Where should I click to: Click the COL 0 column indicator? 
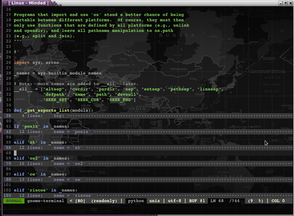pos(278,201)
